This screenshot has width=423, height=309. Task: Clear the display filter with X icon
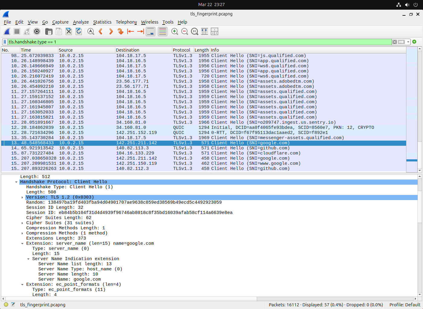coord(395,42)
